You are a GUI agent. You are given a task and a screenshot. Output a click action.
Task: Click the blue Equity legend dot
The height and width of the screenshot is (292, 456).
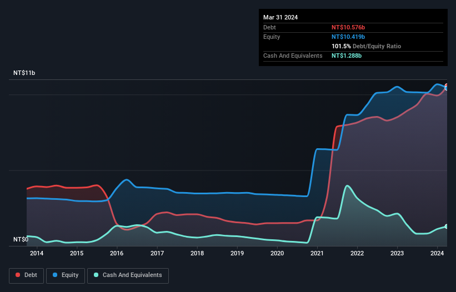click(x=55, y=275)
